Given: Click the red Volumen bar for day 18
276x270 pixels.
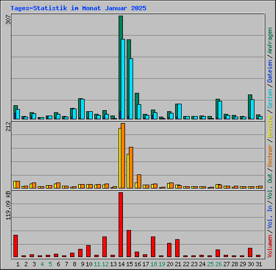Looking at the screenshot, I should coord(153,247).
